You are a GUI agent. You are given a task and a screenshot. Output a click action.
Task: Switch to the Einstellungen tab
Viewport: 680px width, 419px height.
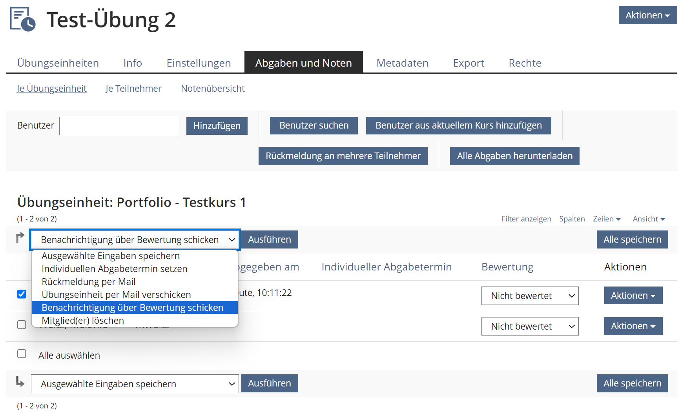point(199,63)
